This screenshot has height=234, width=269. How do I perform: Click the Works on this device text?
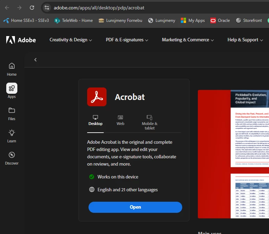(118, 177)
